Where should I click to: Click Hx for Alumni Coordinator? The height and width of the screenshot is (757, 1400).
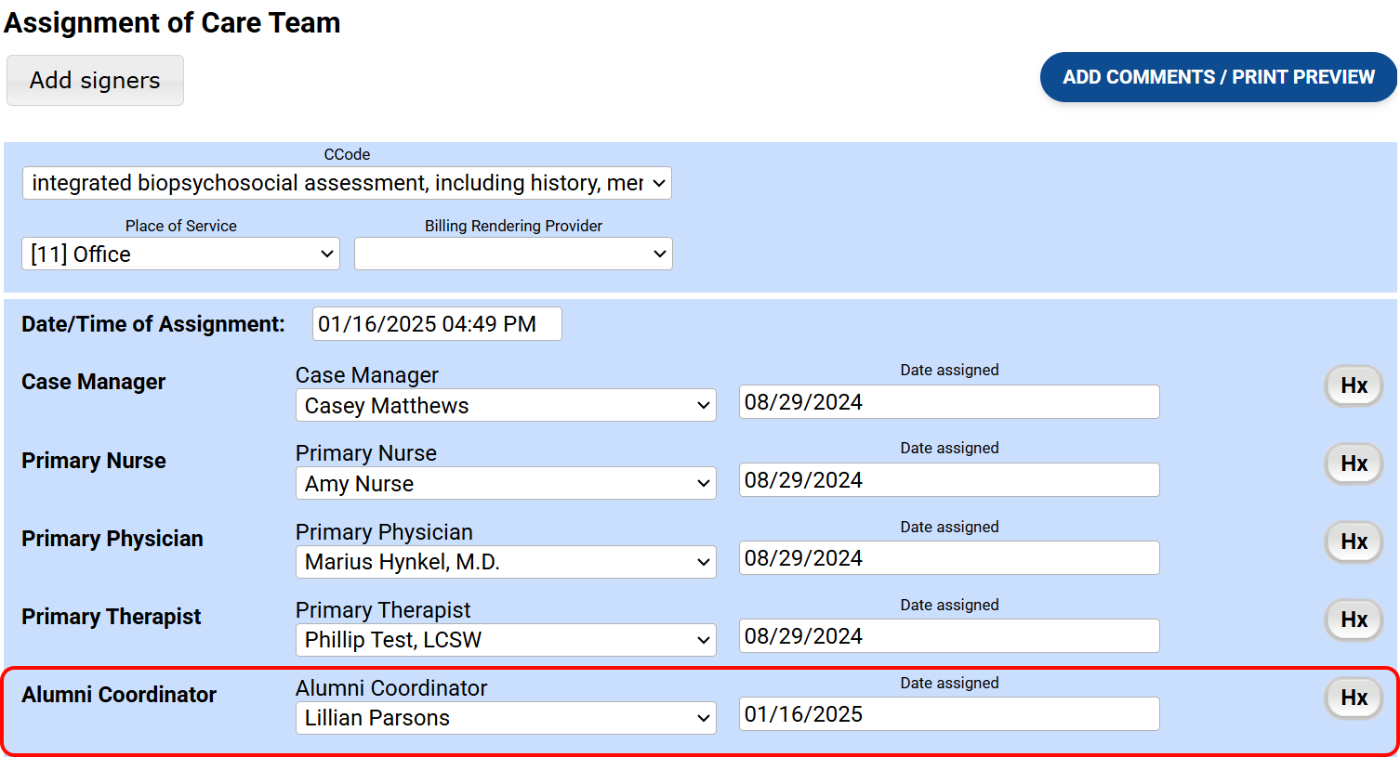[1354, 698]
